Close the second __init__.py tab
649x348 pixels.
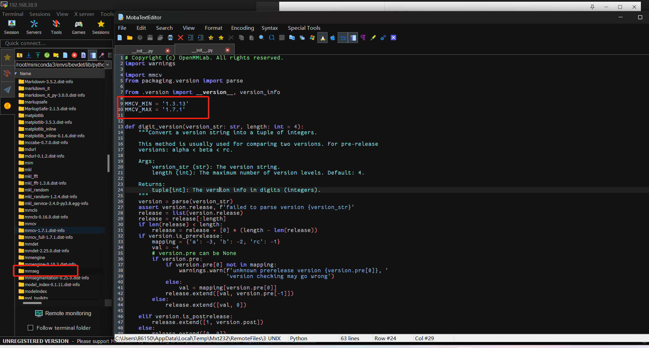coord(227,50)
